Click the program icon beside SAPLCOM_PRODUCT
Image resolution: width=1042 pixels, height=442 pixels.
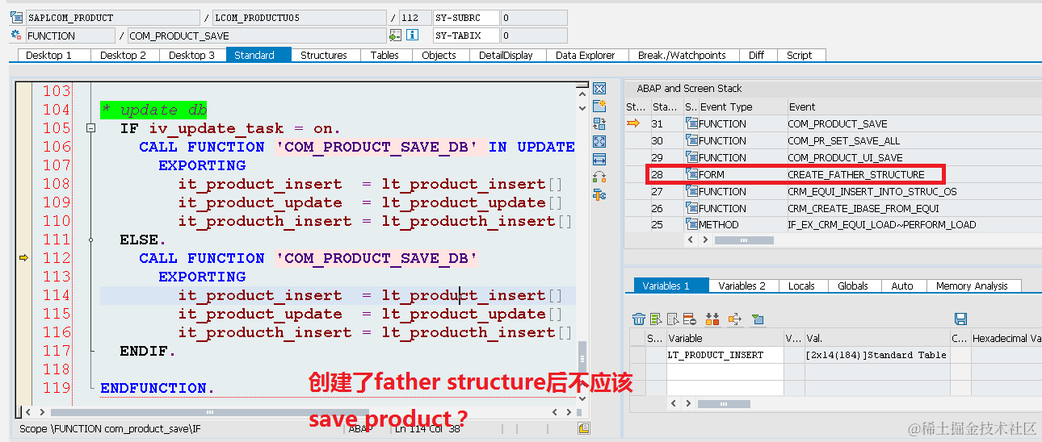(x=16, y=18)
